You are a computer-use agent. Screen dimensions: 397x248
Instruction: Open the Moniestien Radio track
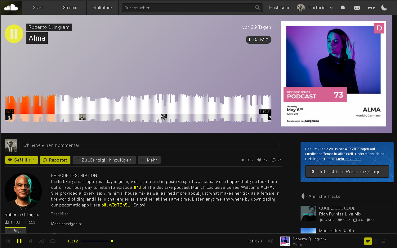(x=337, y=231)
